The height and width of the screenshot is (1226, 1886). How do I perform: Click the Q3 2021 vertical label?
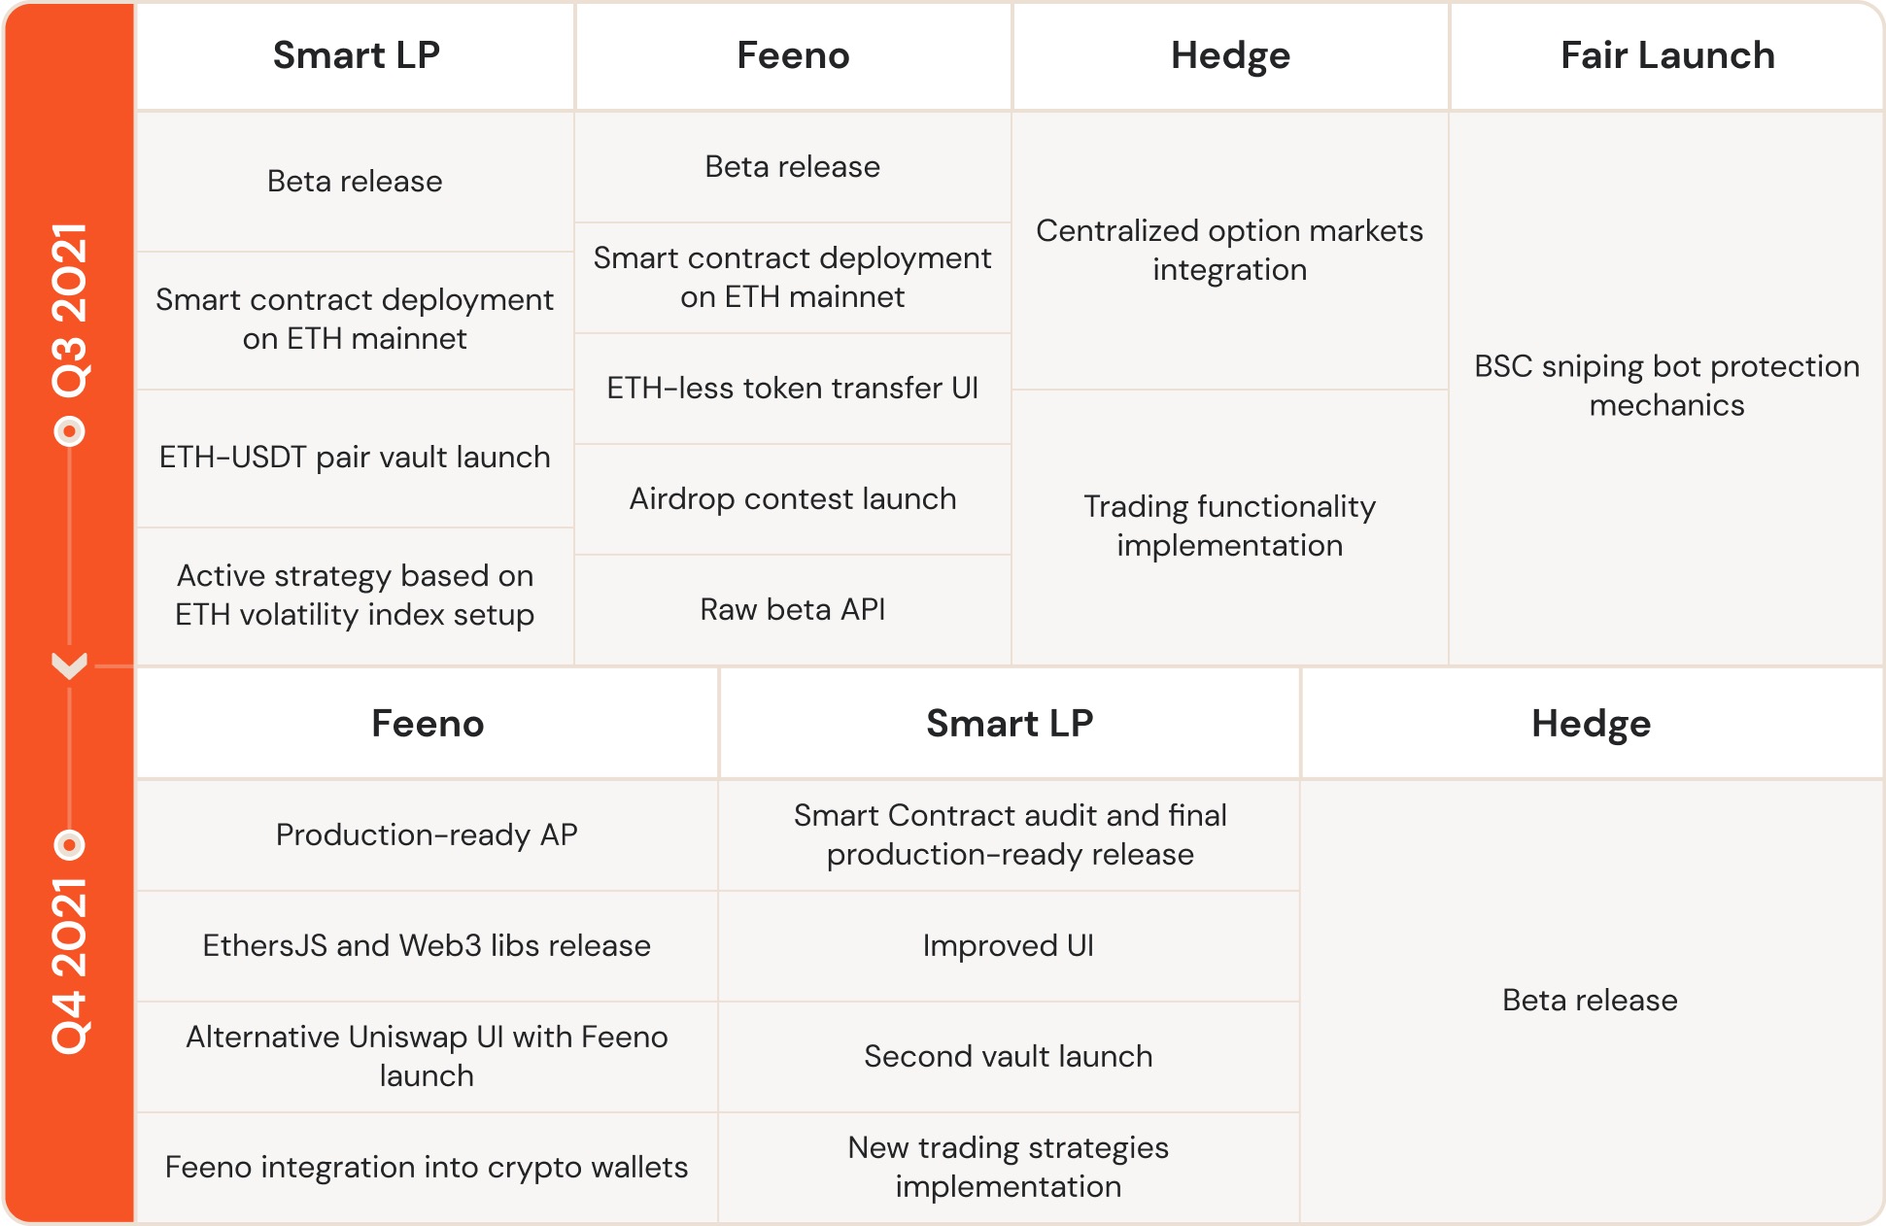pyautogui.click(x=69, y=310)
